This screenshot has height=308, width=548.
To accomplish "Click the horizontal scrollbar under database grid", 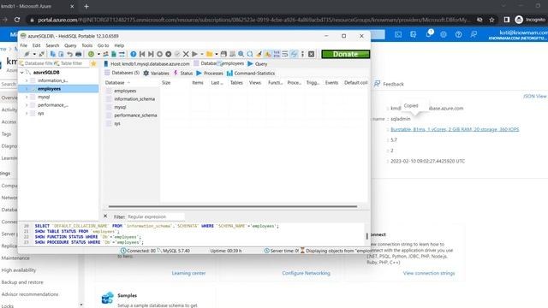I will point(233,206).
